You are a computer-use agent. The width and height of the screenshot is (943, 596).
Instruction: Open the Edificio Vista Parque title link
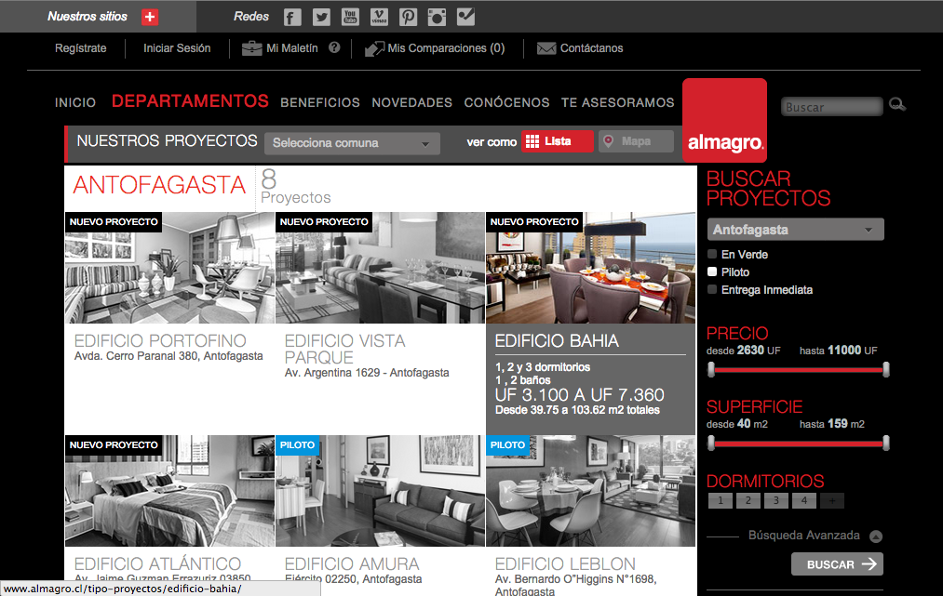coord(344,349)
